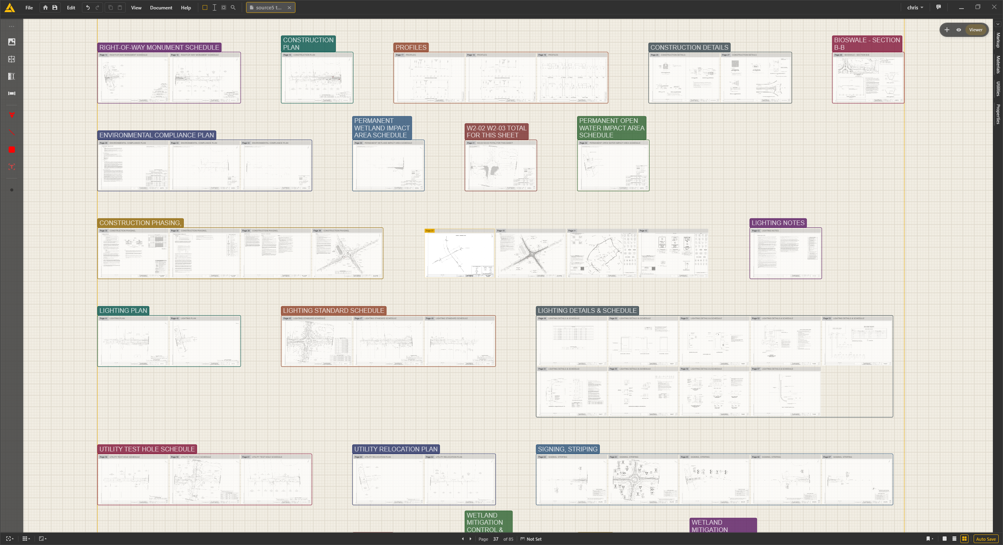Open the Document menu
Image resolution: width=1003 pixels, height=545 pixels.
point(161,7)
